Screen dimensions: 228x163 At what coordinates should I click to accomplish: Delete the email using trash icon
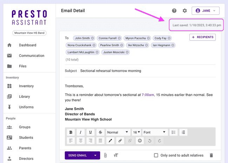click(211, 155)
